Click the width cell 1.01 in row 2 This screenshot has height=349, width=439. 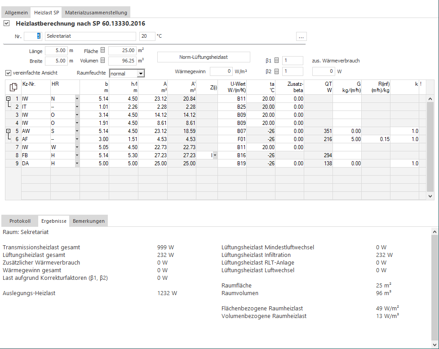[94, 107]
